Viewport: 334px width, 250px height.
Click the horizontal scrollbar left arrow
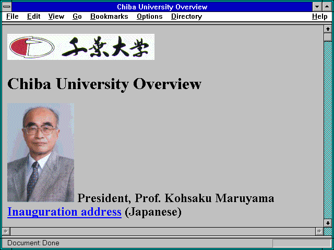[x=6, y=231]
